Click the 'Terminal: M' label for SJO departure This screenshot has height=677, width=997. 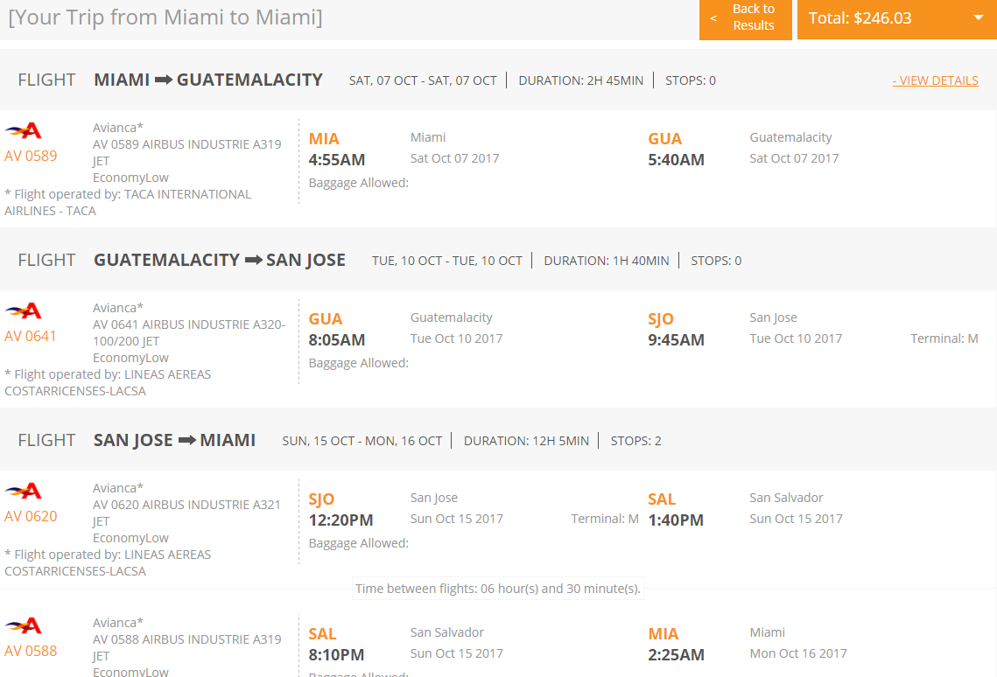605,519
